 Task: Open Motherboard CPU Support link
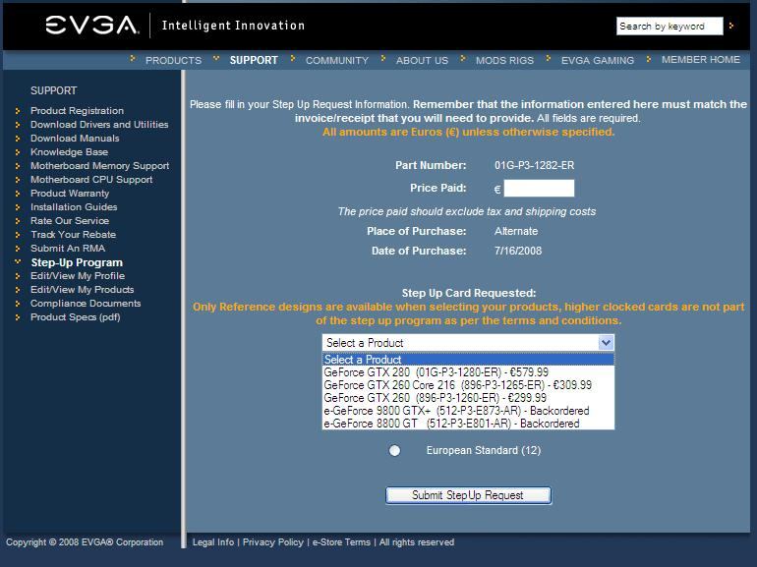pyautogui.click(x=91, y=180)
